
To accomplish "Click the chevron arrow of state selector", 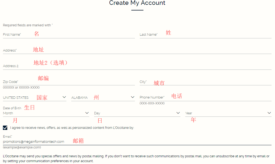I will click(x=133, y=97).
